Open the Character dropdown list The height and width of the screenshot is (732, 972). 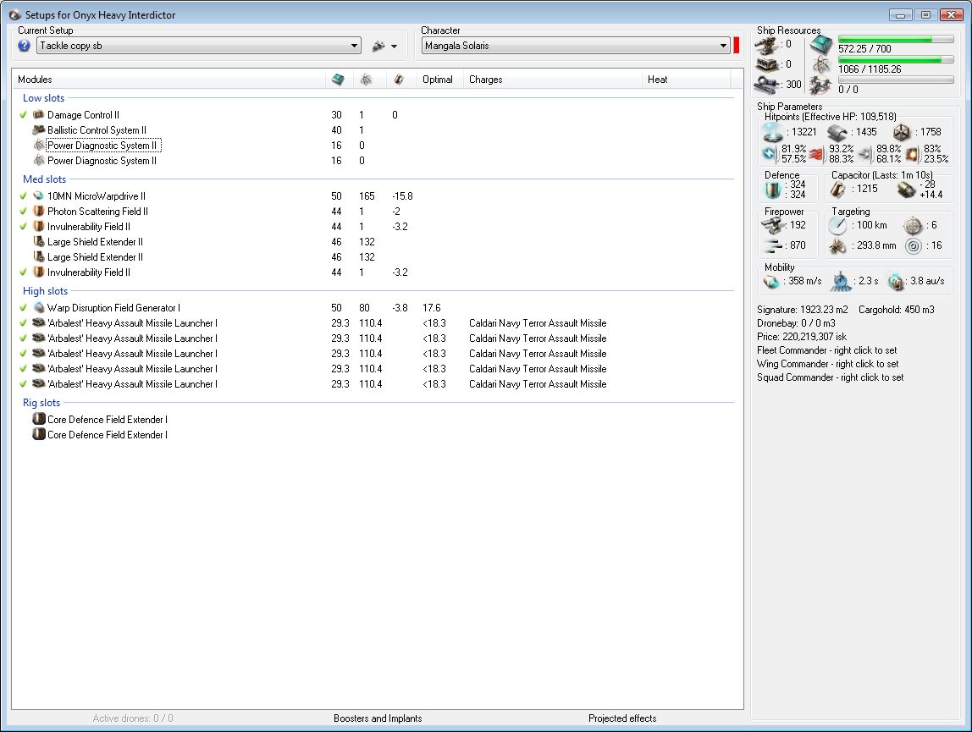[723, 46]
